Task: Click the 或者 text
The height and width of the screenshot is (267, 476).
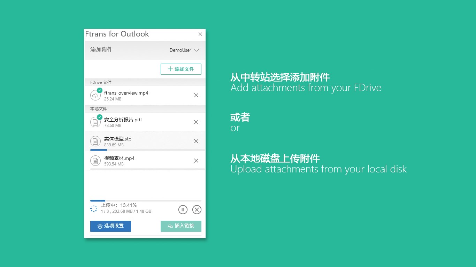Action: click(x=240, y=118)
